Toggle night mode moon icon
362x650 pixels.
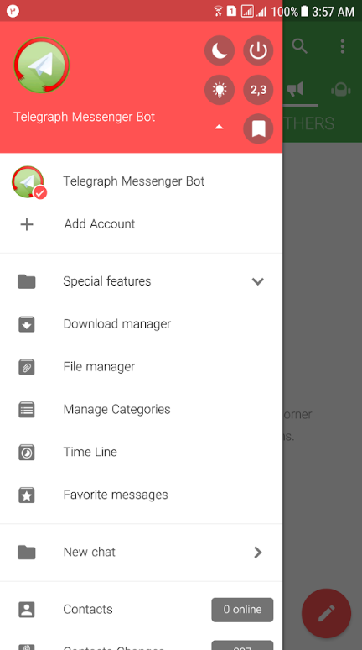(220, 50)
